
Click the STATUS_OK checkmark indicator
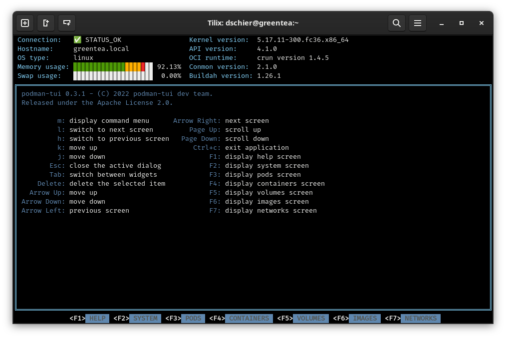(x=76, y=39)
